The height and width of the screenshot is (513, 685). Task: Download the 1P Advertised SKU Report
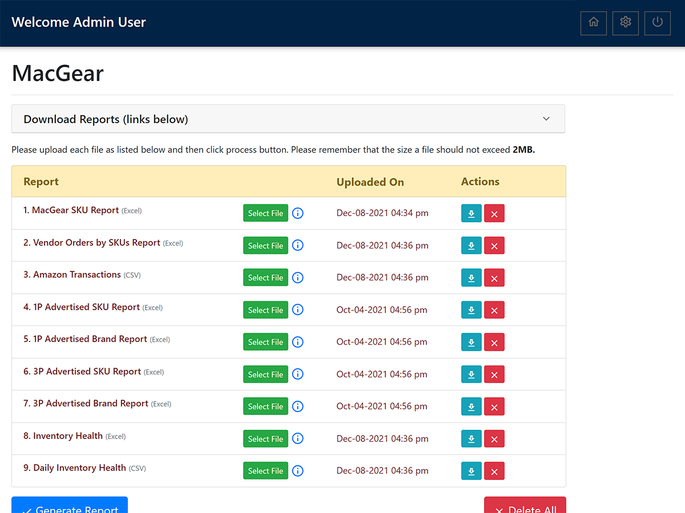[x=471, y=310]
